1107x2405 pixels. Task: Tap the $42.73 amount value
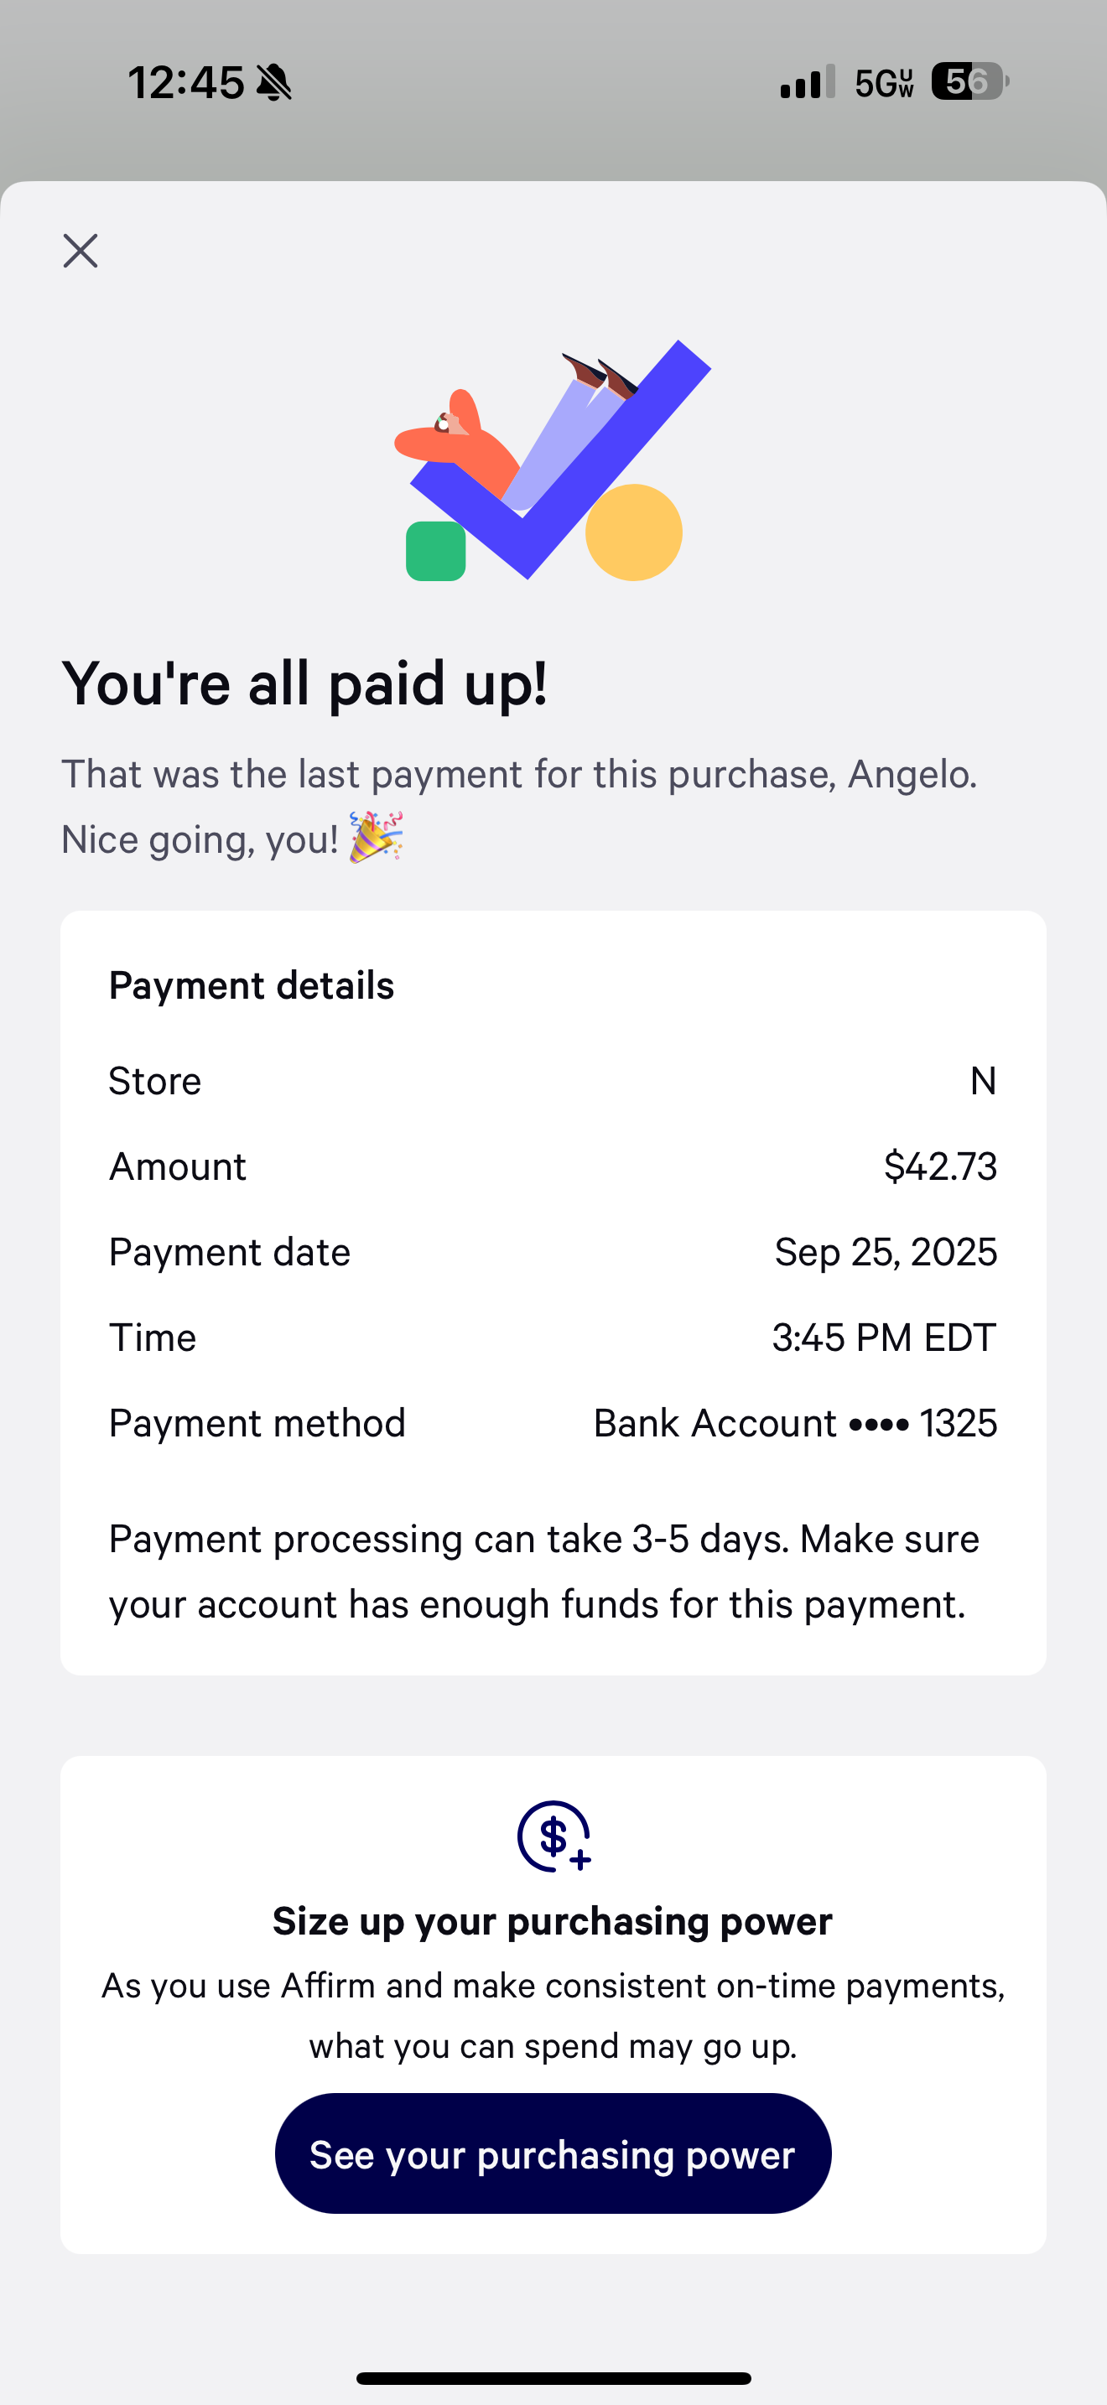[x=940, y=1167]
